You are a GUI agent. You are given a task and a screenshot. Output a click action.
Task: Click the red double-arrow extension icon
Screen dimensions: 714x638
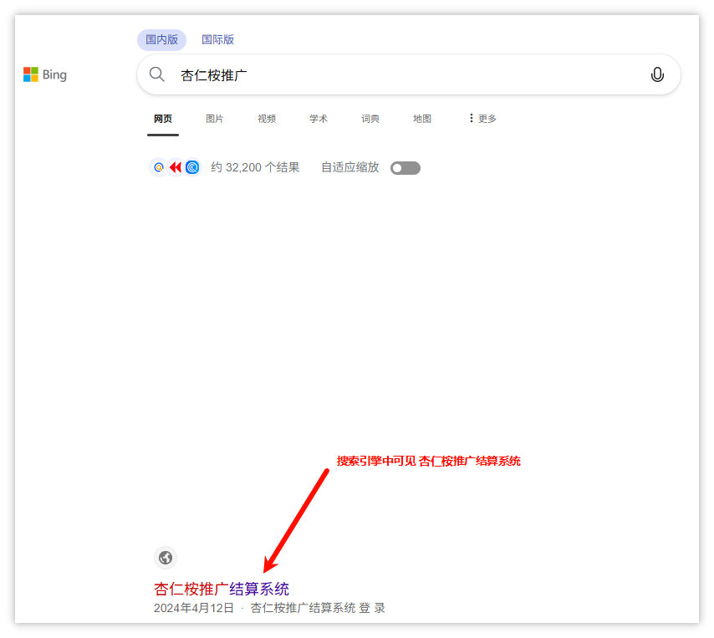(x=176, y=167)
